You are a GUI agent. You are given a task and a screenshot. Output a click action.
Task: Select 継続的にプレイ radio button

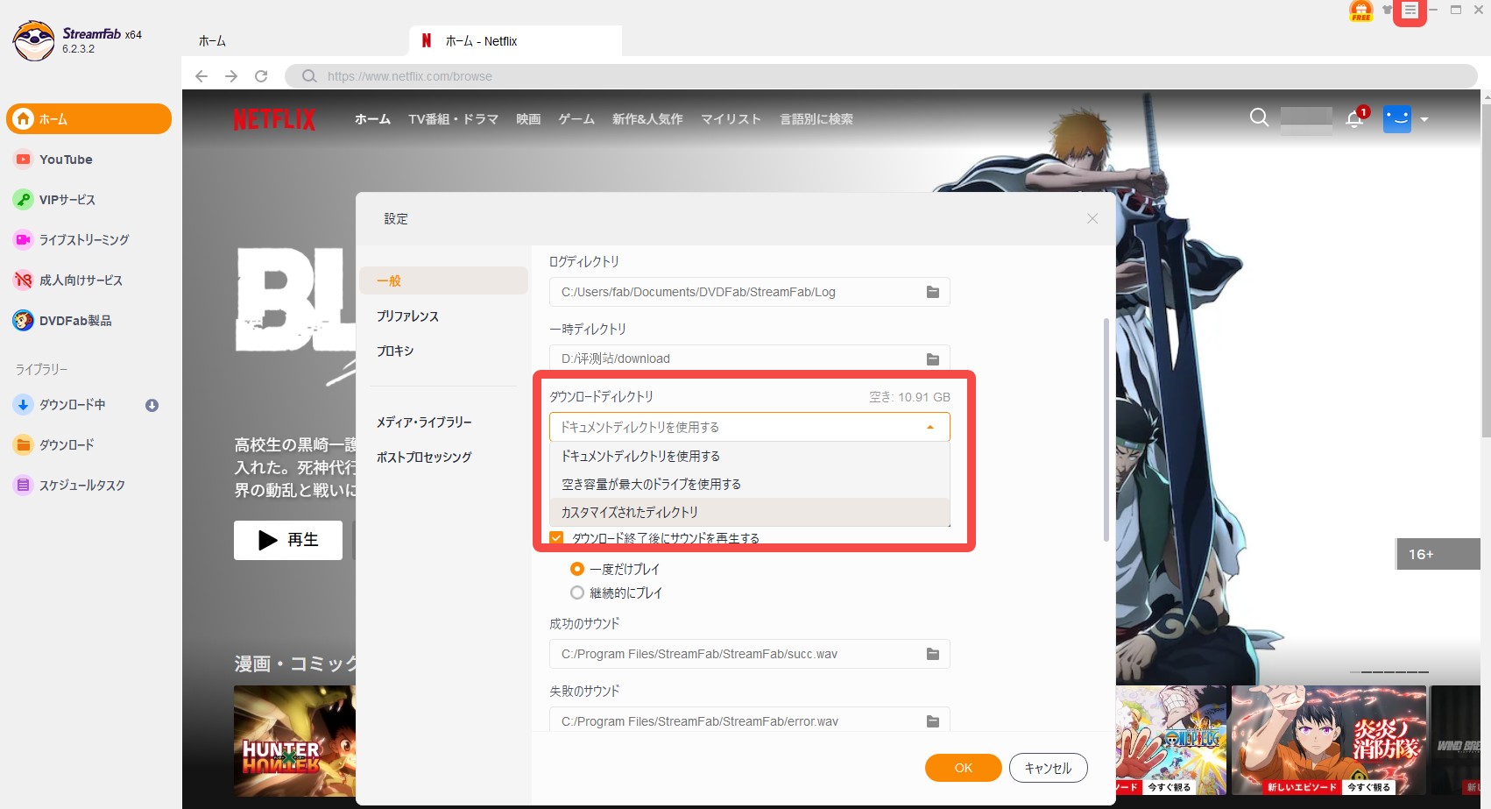(576, 593)
